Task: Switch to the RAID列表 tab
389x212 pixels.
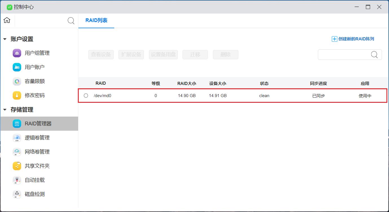Action: [x=96, y=20]
